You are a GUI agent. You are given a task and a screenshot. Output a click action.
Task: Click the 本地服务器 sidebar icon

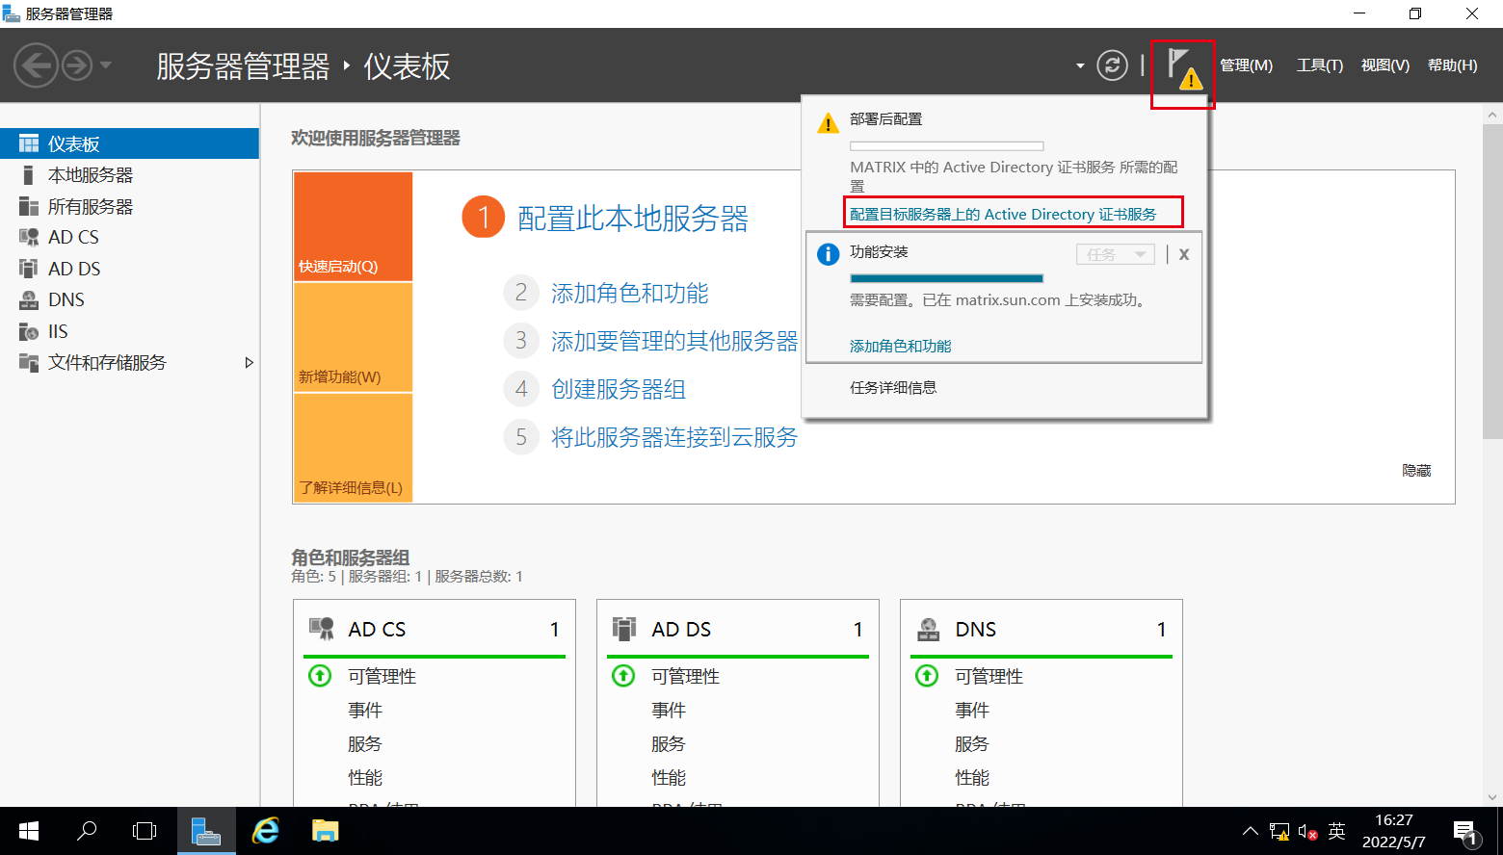point(29,175)
